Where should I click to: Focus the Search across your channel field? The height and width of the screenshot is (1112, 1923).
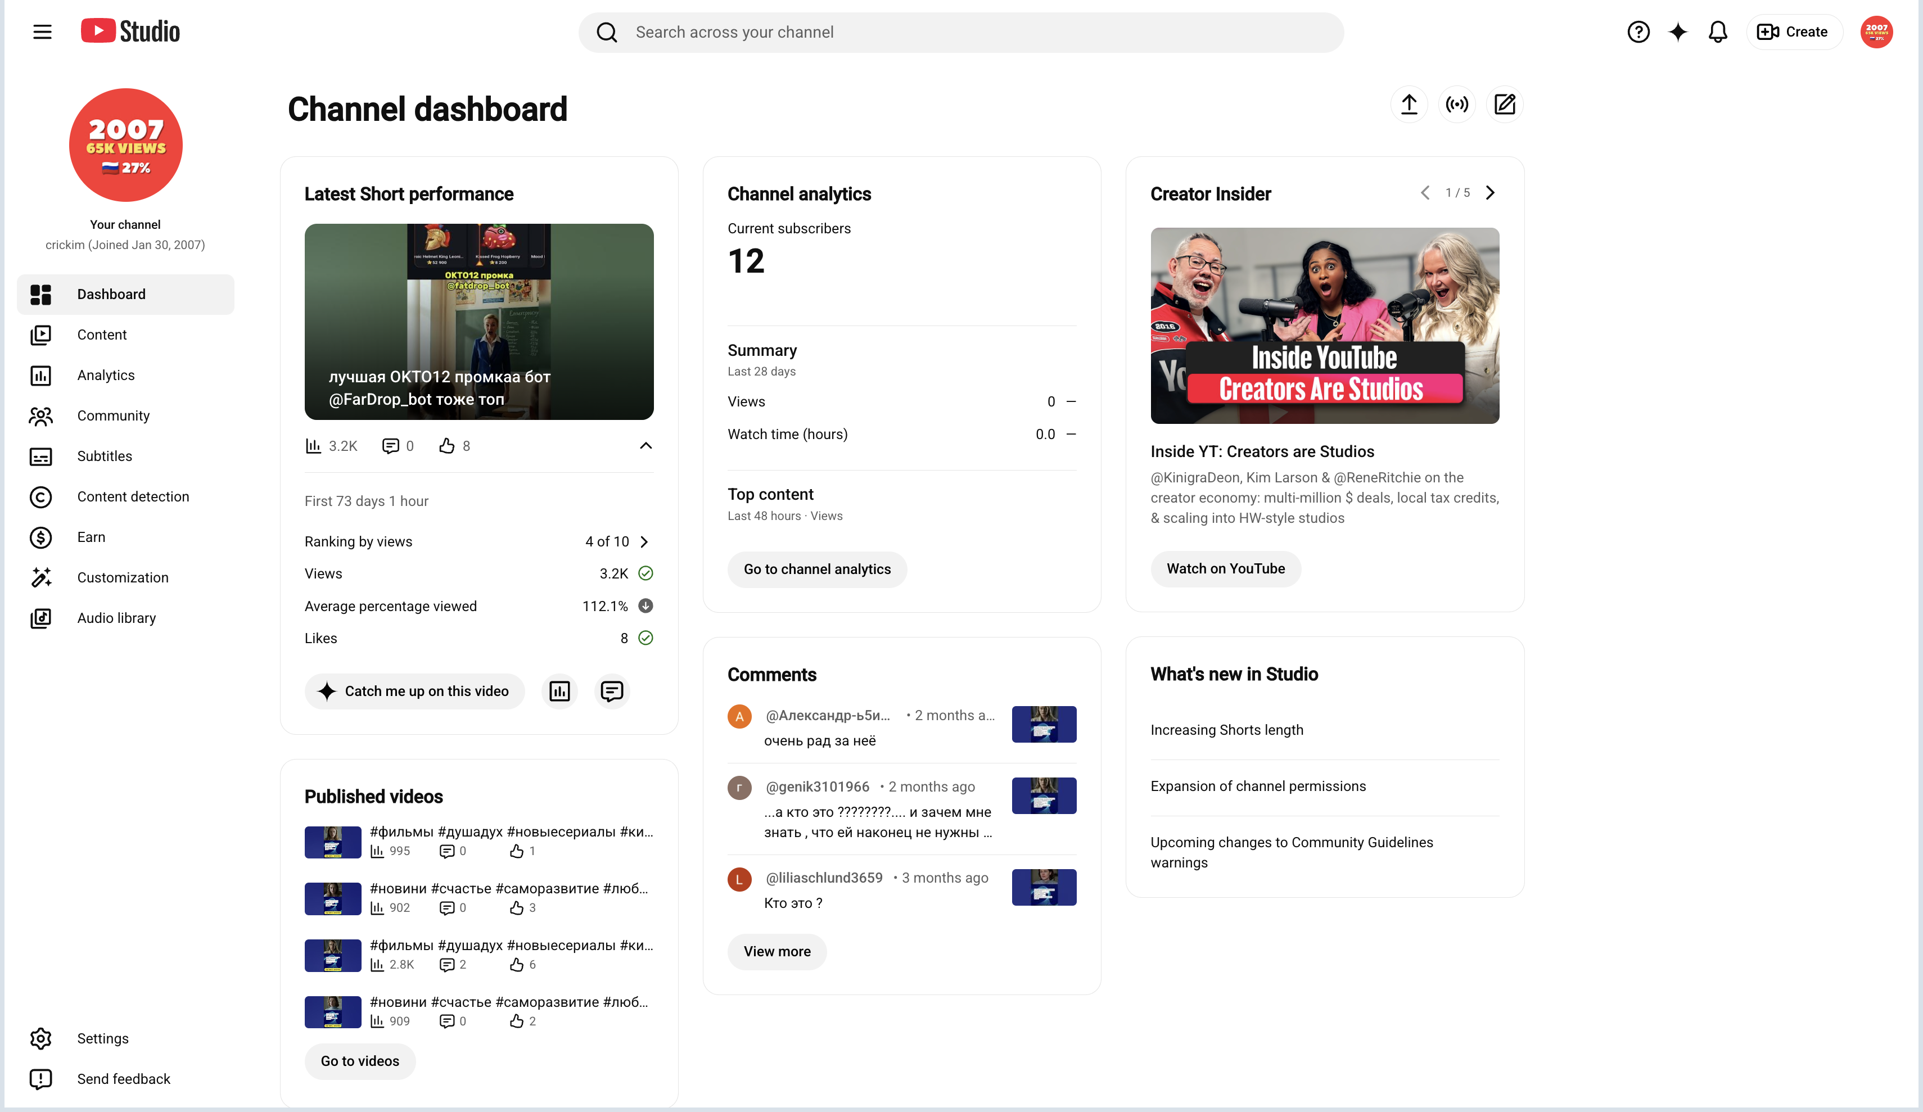961,32
